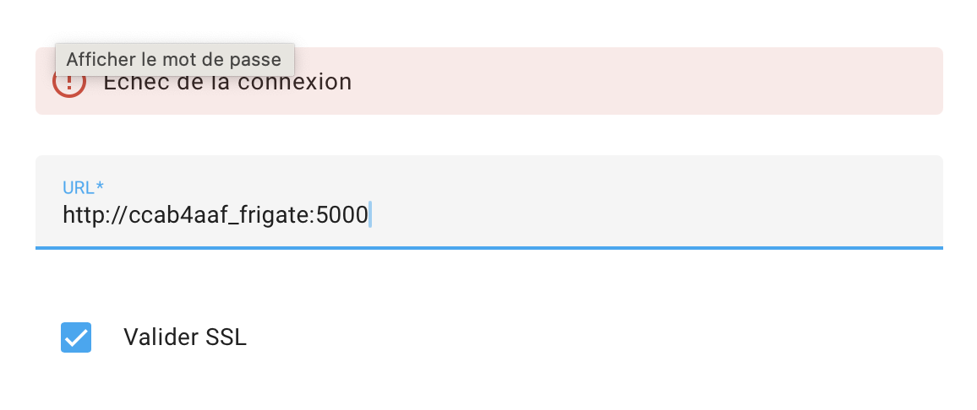This screenshot has width=977, height=410.
Task: Click the asterisk after the URL label
Action: 100,186
